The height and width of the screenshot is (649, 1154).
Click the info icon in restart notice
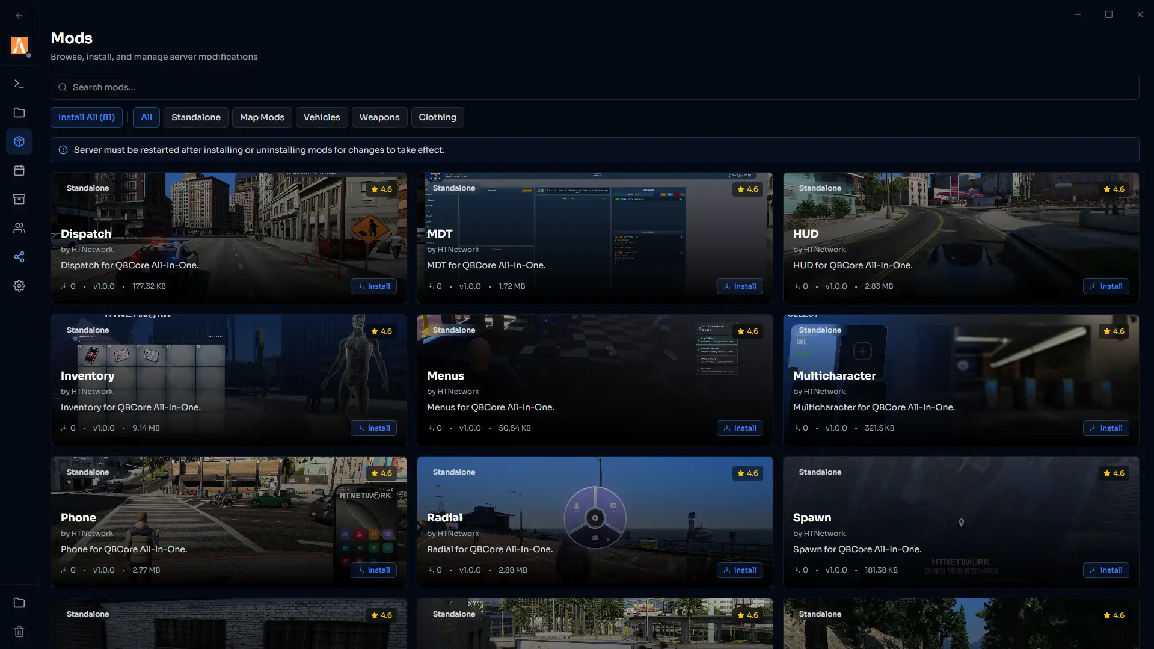point(63,150)
